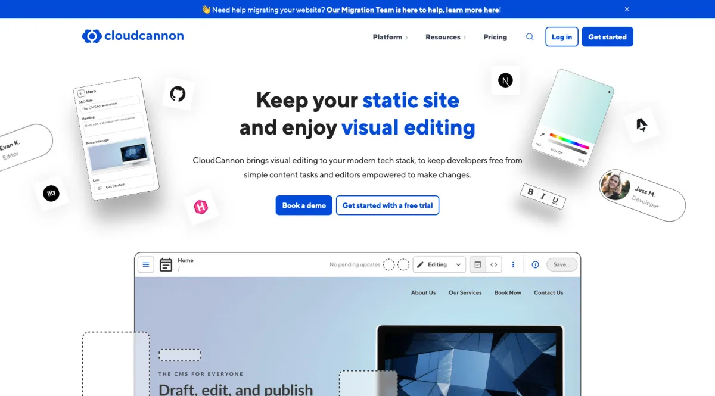Click the rainbow hue slider
Viewport: 715px width, 396px height.
tap(569, 140)
